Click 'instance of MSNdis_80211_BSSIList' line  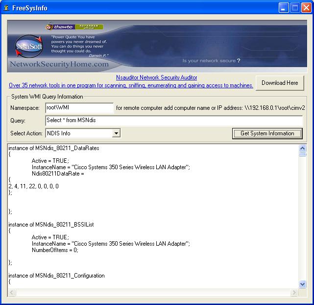[51, 225]
